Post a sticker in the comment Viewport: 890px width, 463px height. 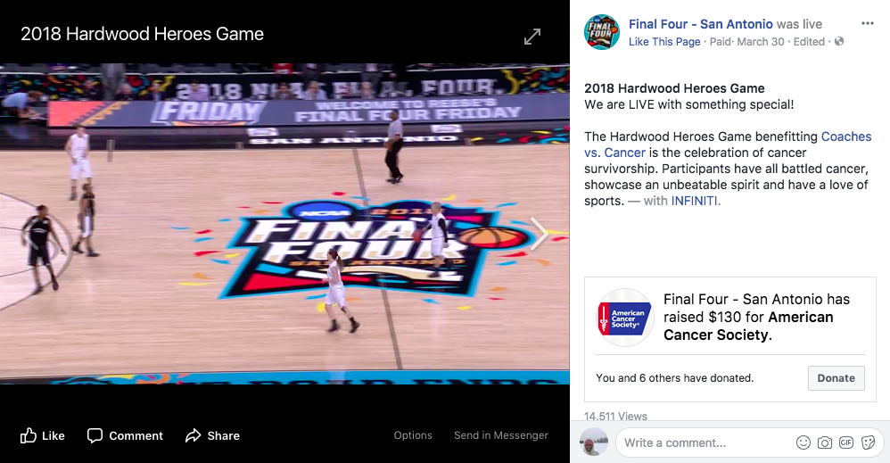(x=868, y=442)
